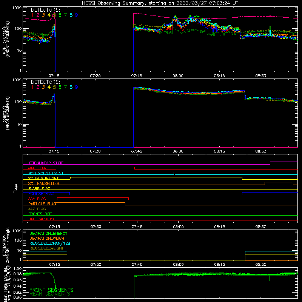Click the 08:00 tick label under front segments plot

tap(178, 76)
